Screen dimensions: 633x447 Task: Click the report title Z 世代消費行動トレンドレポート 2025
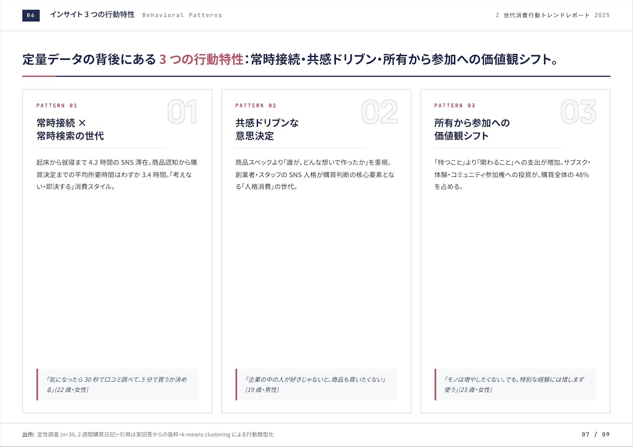point(553,16)
